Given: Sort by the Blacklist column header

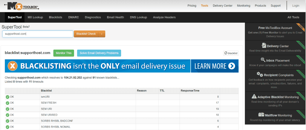Looking at the screenshot, I should pyautogui.click(x=46, y=91).
